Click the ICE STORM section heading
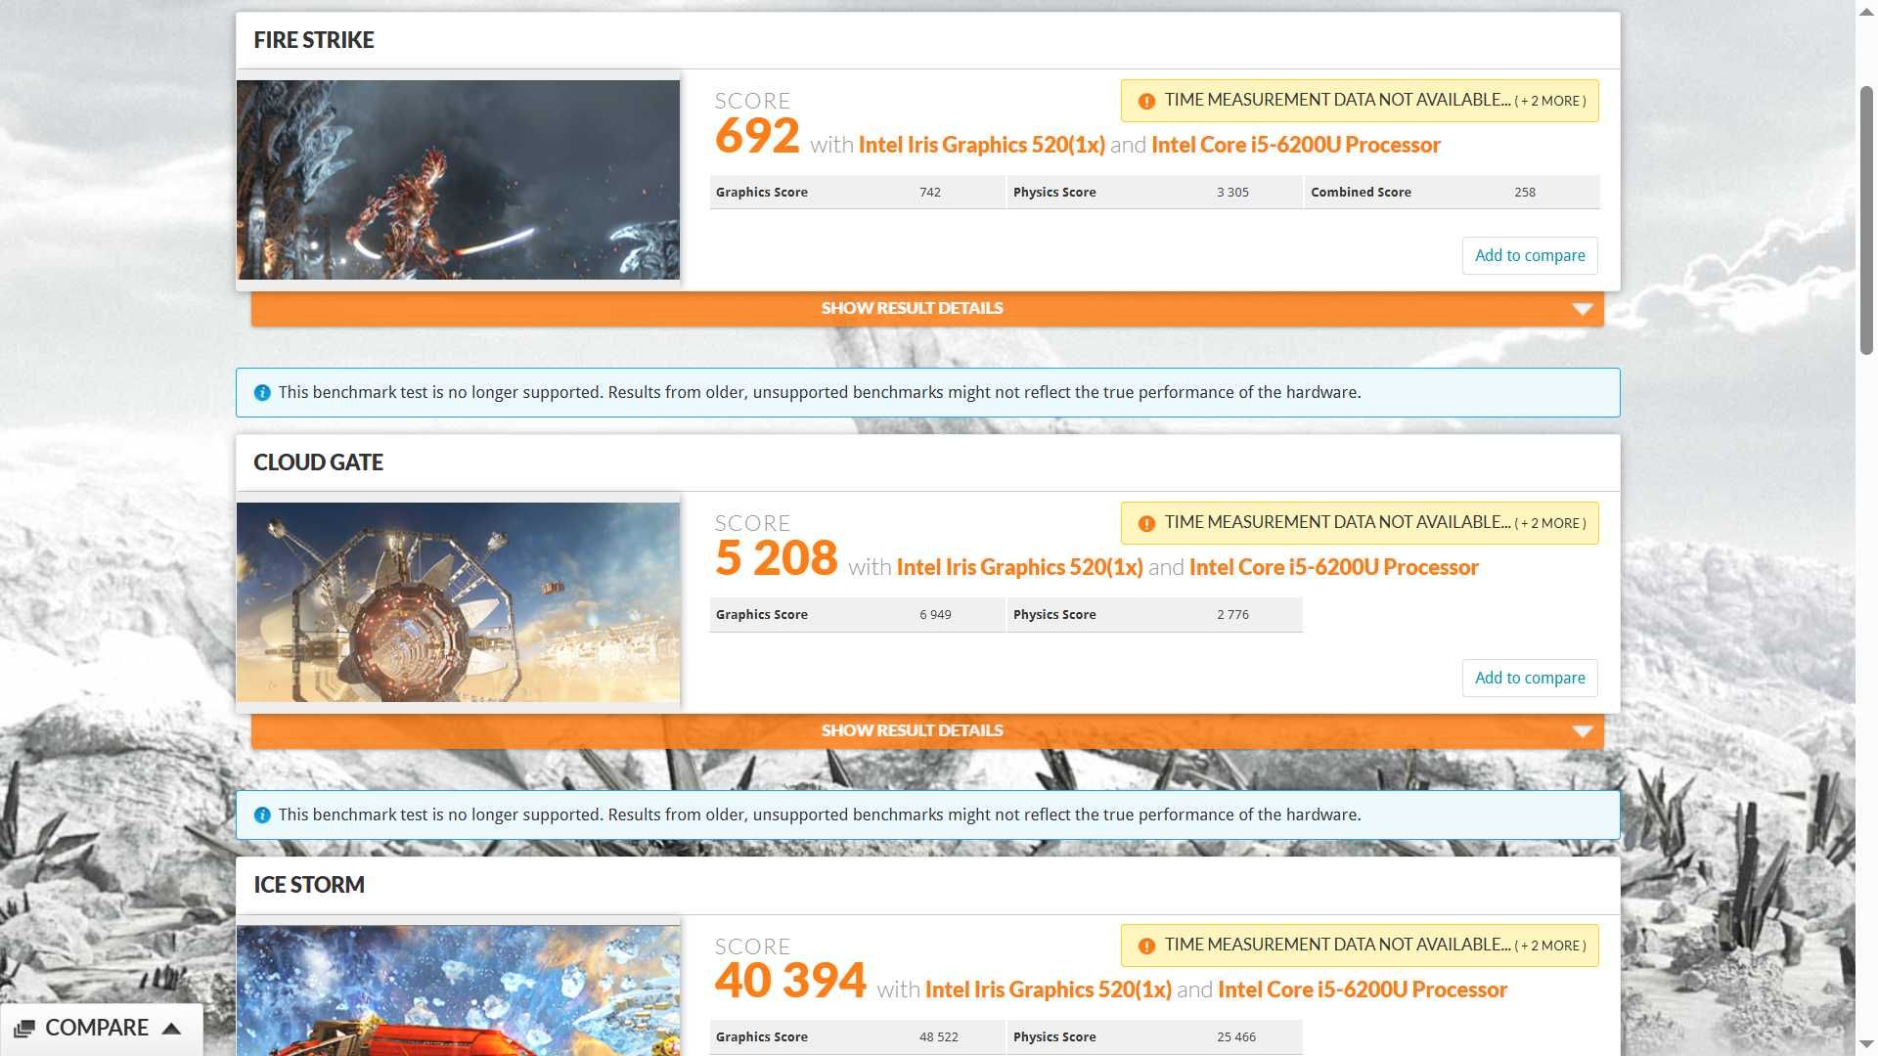 [309, 885]
